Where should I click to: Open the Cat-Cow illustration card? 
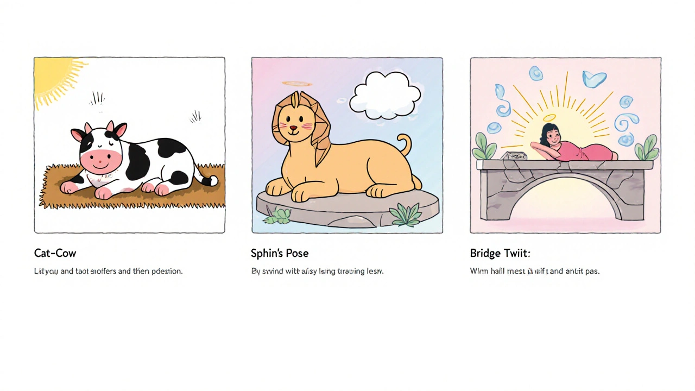tap(129, 145)
